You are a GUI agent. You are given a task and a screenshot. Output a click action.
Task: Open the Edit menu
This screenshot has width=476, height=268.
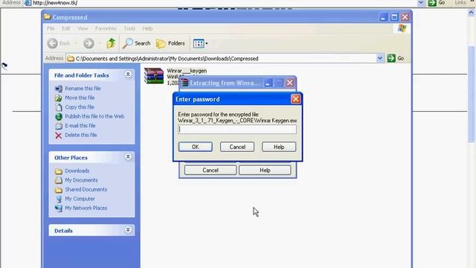point(66,28)
